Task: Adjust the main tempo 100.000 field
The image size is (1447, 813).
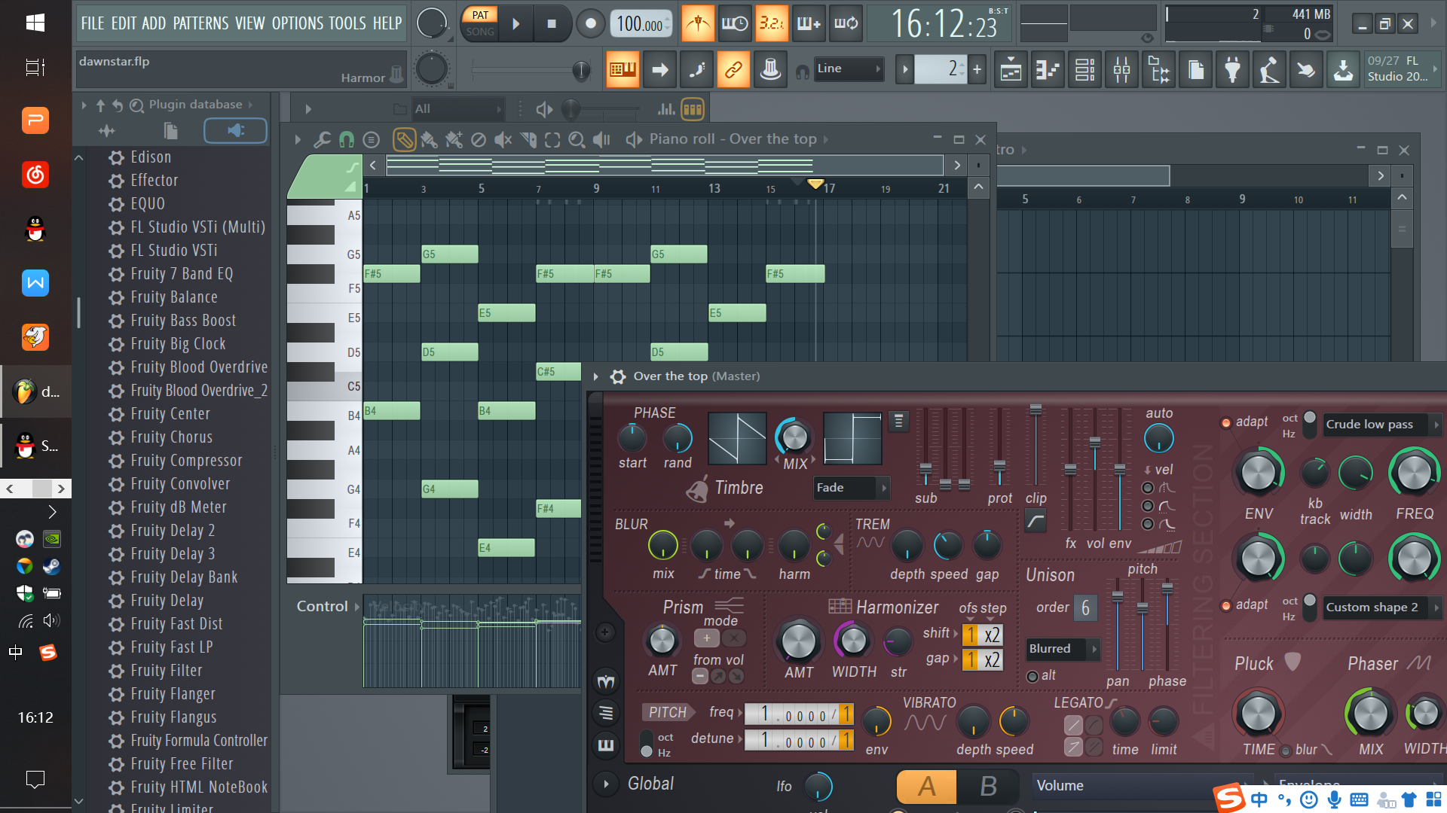Action: click(x=641, y=24)
